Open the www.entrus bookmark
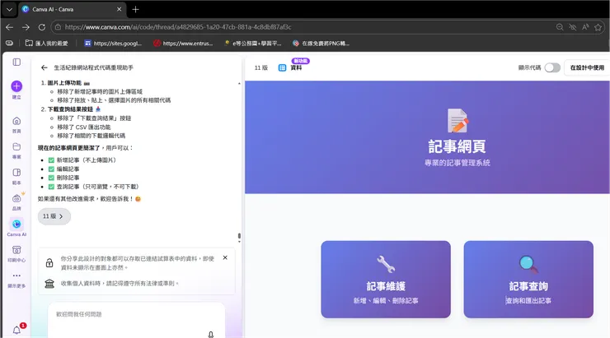610x338 pixels. [x=183, y=43]
